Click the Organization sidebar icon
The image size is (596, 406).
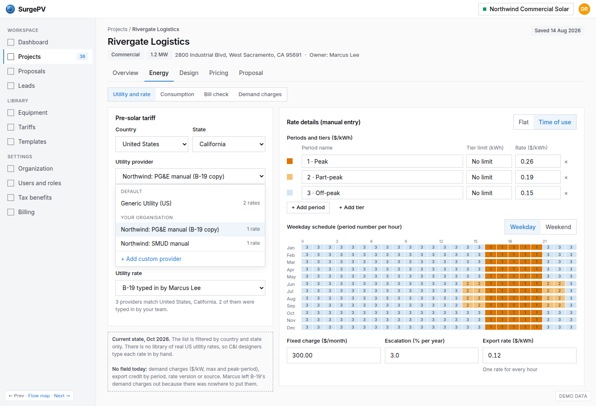11,169
